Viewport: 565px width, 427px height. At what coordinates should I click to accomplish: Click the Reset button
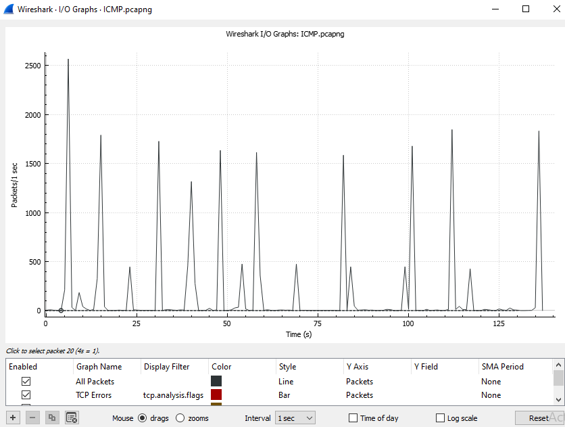tap(539, 418)
